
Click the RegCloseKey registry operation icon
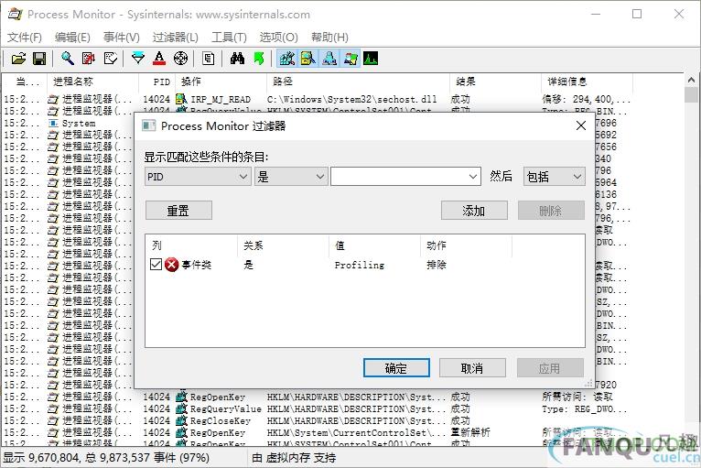(x=181, y=420)
